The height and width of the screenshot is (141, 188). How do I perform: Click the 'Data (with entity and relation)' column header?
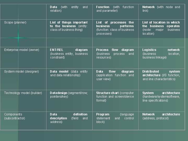pyautogui.click(x=69, y=9)
